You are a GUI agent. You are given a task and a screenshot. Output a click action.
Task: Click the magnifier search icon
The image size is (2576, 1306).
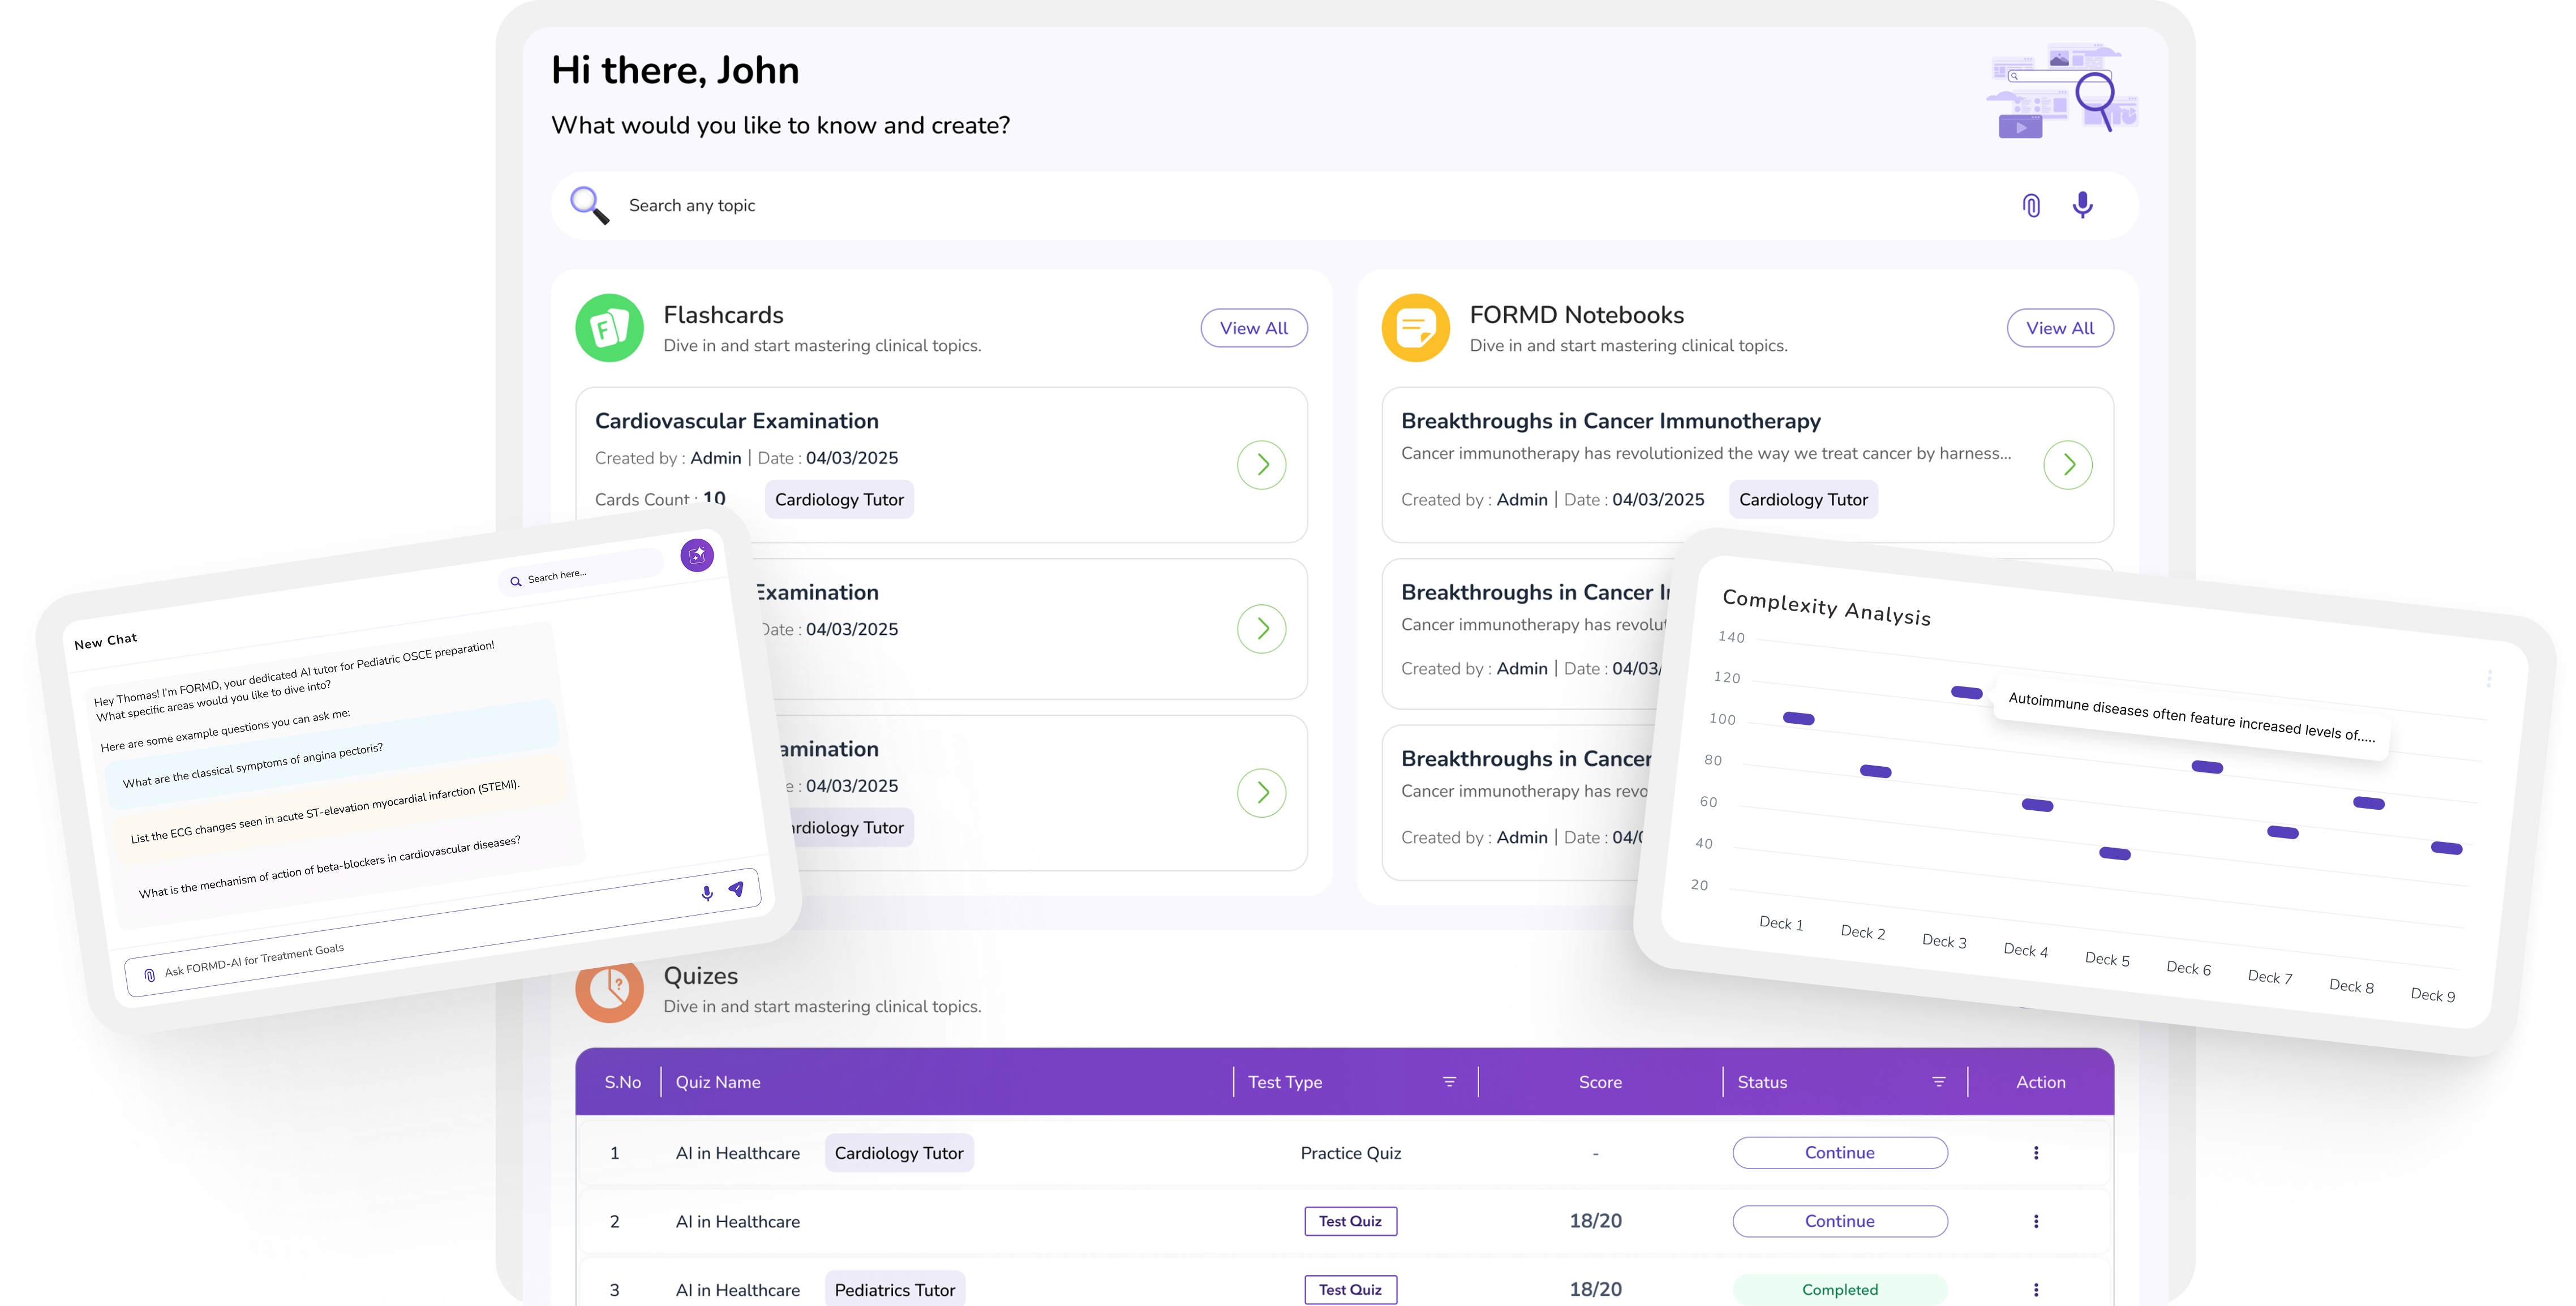click(x=589, y=205)
